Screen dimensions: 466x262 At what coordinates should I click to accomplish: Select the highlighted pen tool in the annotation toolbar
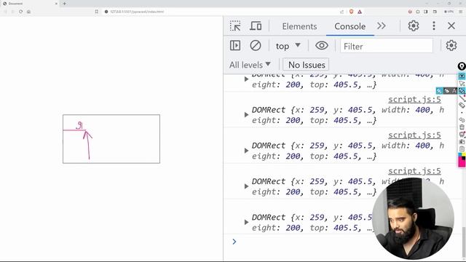tap(462, 90)
